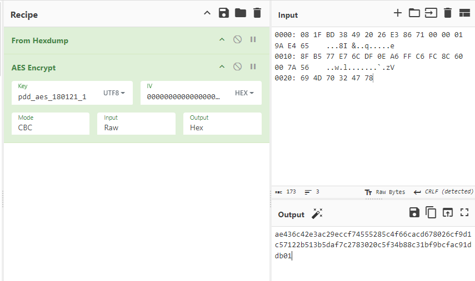This screenshot has height=281, width=475.
Task: Open the IV format HEX dropdown
Action: pyautogui.click(x=244, y=93)
